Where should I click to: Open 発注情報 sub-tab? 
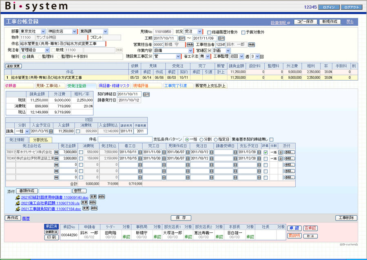click(x=17, y=140)
